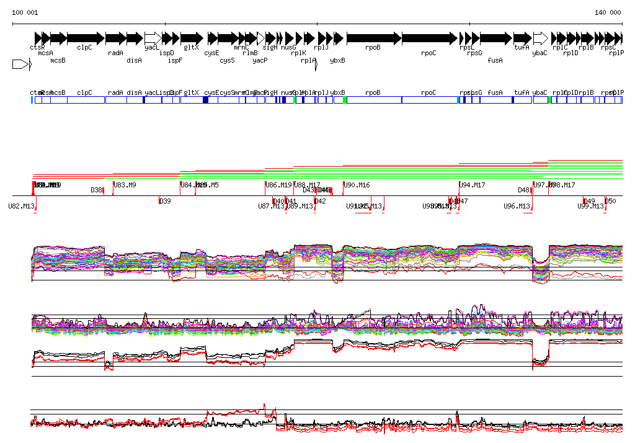Select the clpC blue annotation box

[86, 100]
